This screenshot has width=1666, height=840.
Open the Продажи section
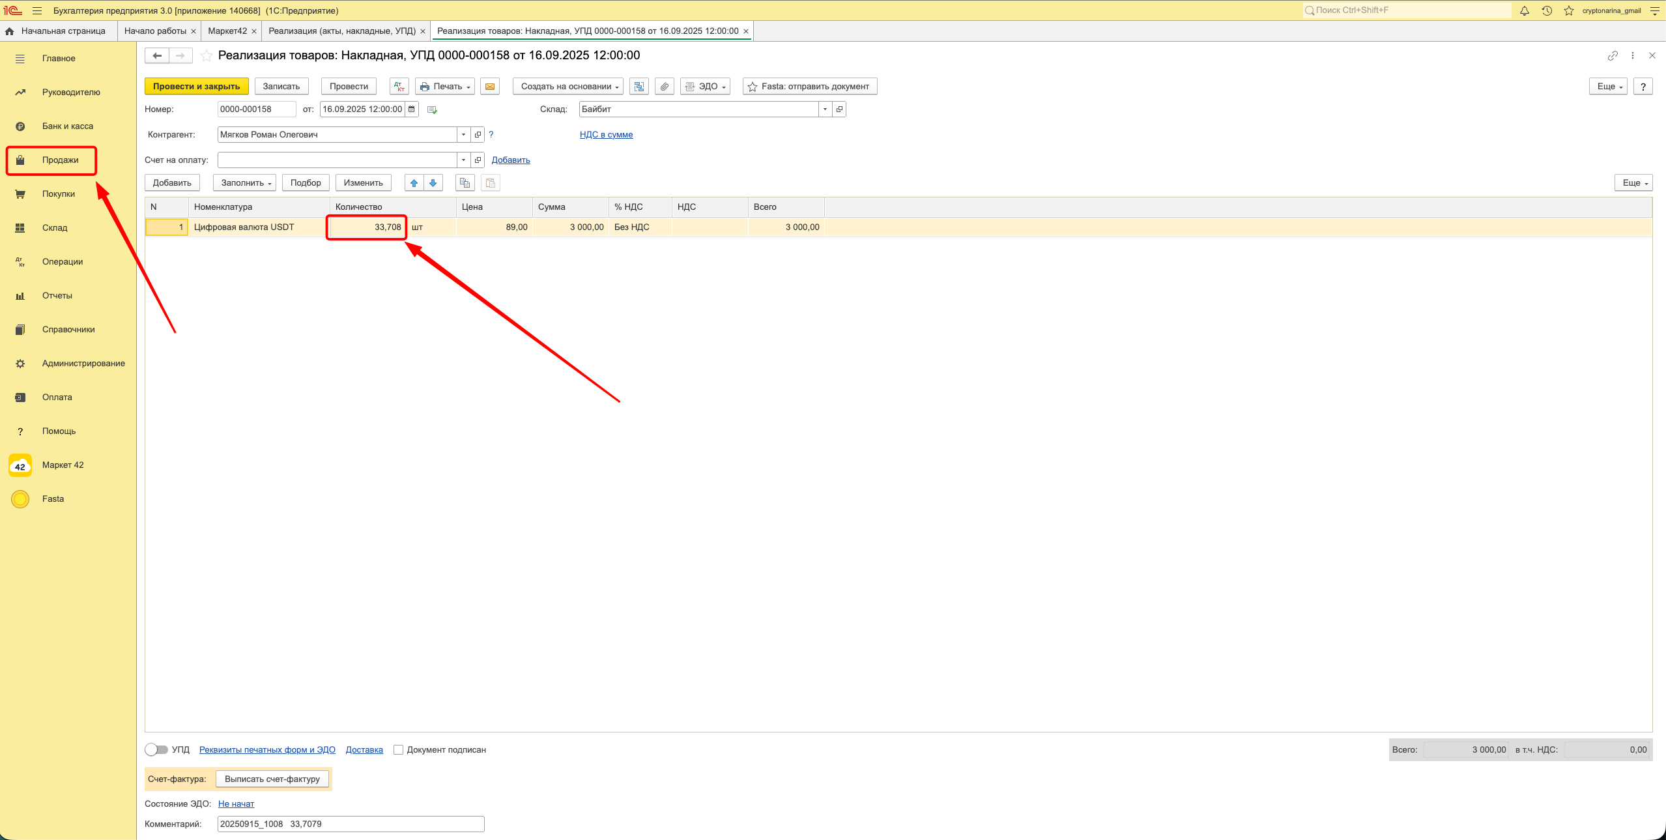(60, 160)
